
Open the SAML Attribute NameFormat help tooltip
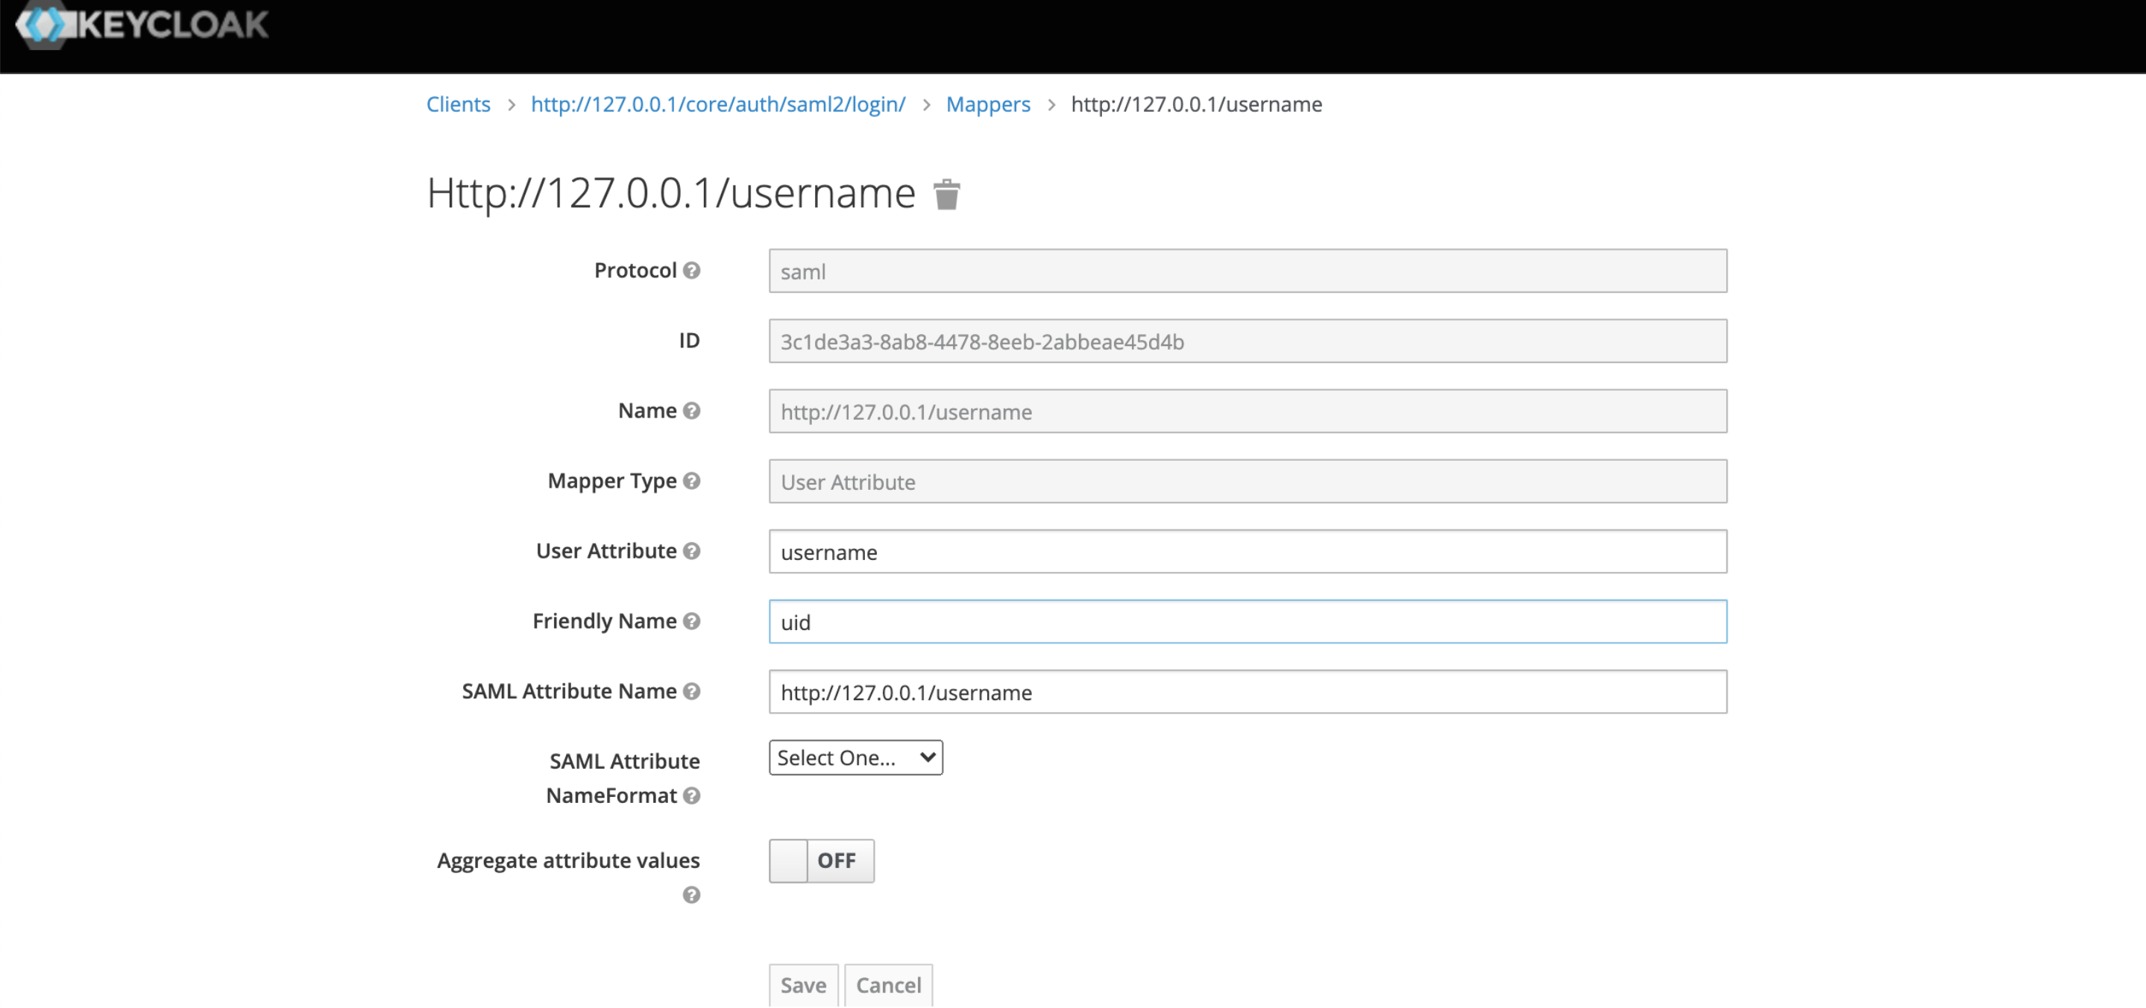click(691, 796)
